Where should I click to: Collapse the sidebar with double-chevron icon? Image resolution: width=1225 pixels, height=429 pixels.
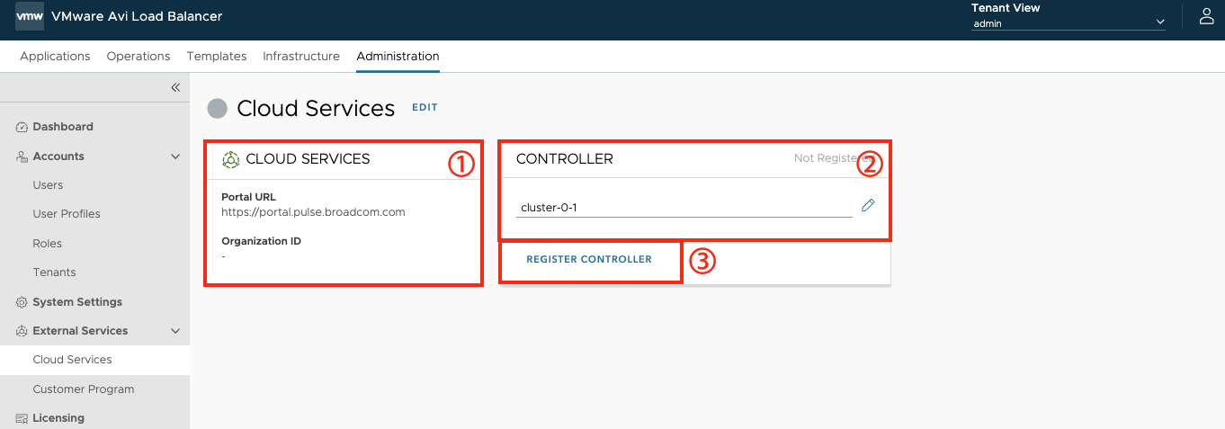pos(175,87)
